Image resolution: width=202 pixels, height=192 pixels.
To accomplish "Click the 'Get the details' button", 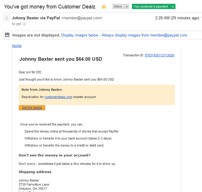I will (x=32, y=108).
